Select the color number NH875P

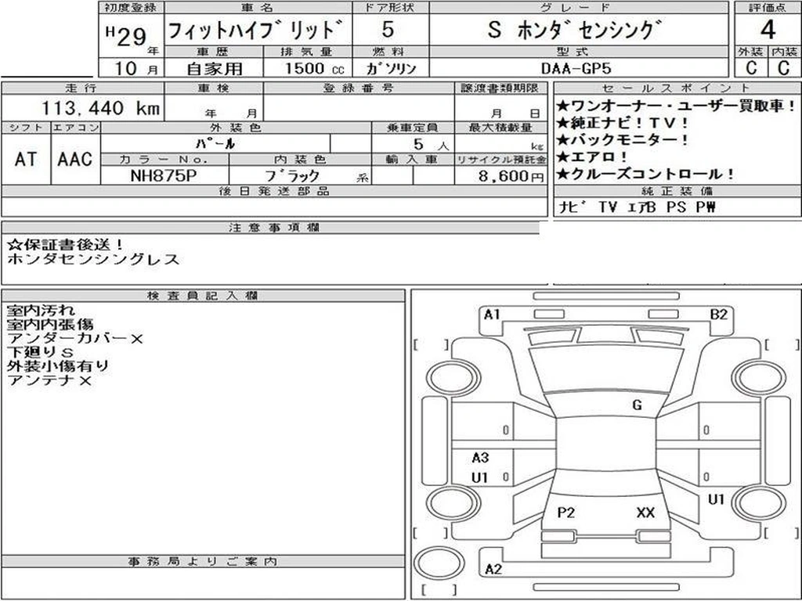[x=164, y=176]
